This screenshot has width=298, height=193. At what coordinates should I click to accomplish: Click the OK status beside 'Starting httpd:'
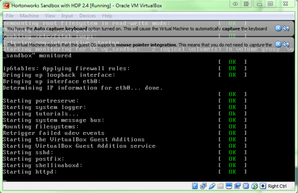pos(232,172)
